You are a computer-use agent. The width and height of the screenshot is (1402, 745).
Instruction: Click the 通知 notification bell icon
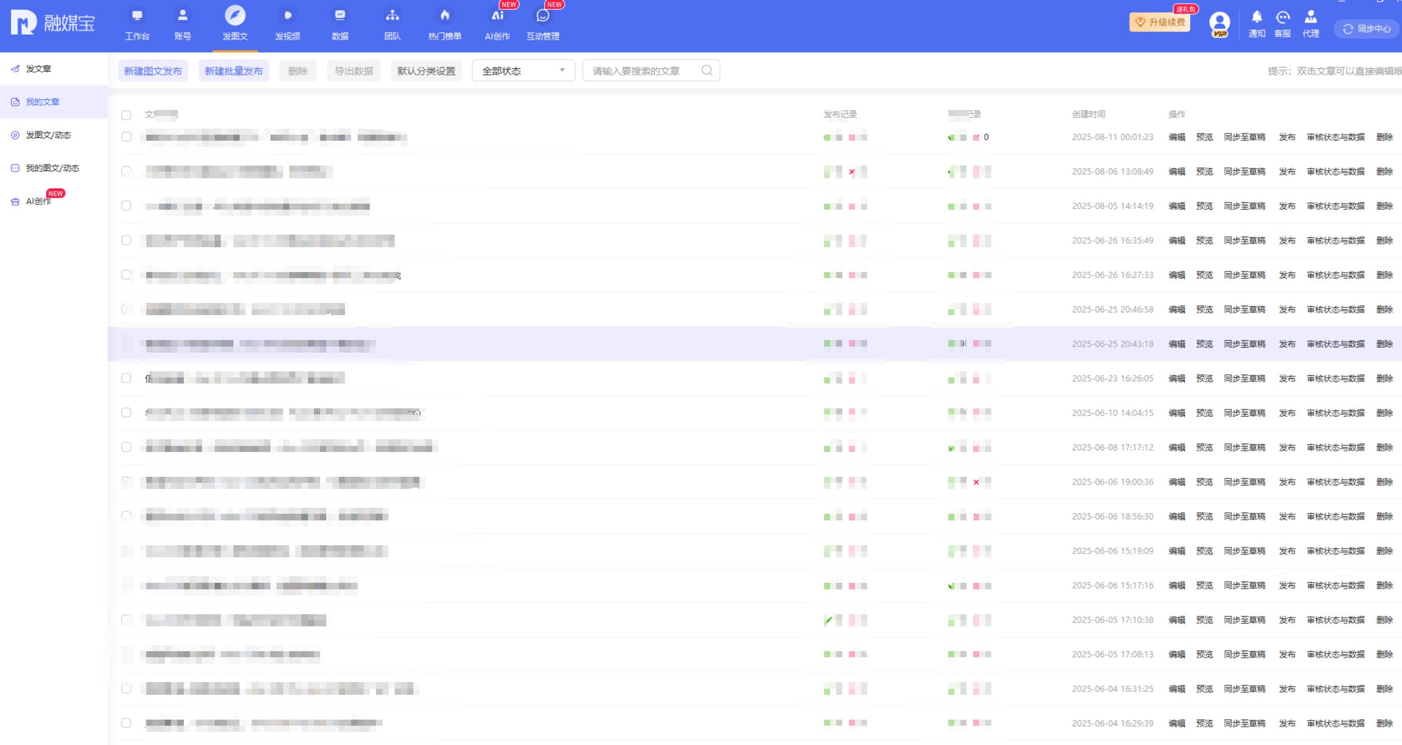click(1257, 18)
